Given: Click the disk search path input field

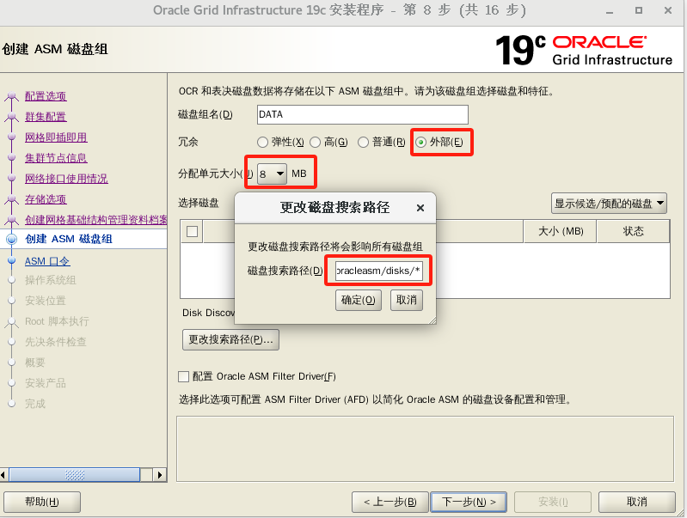Looking at the screenshot, I should (x=378, y=271).
